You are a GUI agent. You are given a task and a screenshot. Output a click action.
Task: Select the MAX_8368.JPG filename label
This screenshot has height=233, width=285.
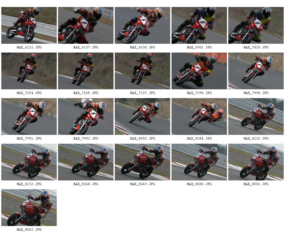click(86, 184)
